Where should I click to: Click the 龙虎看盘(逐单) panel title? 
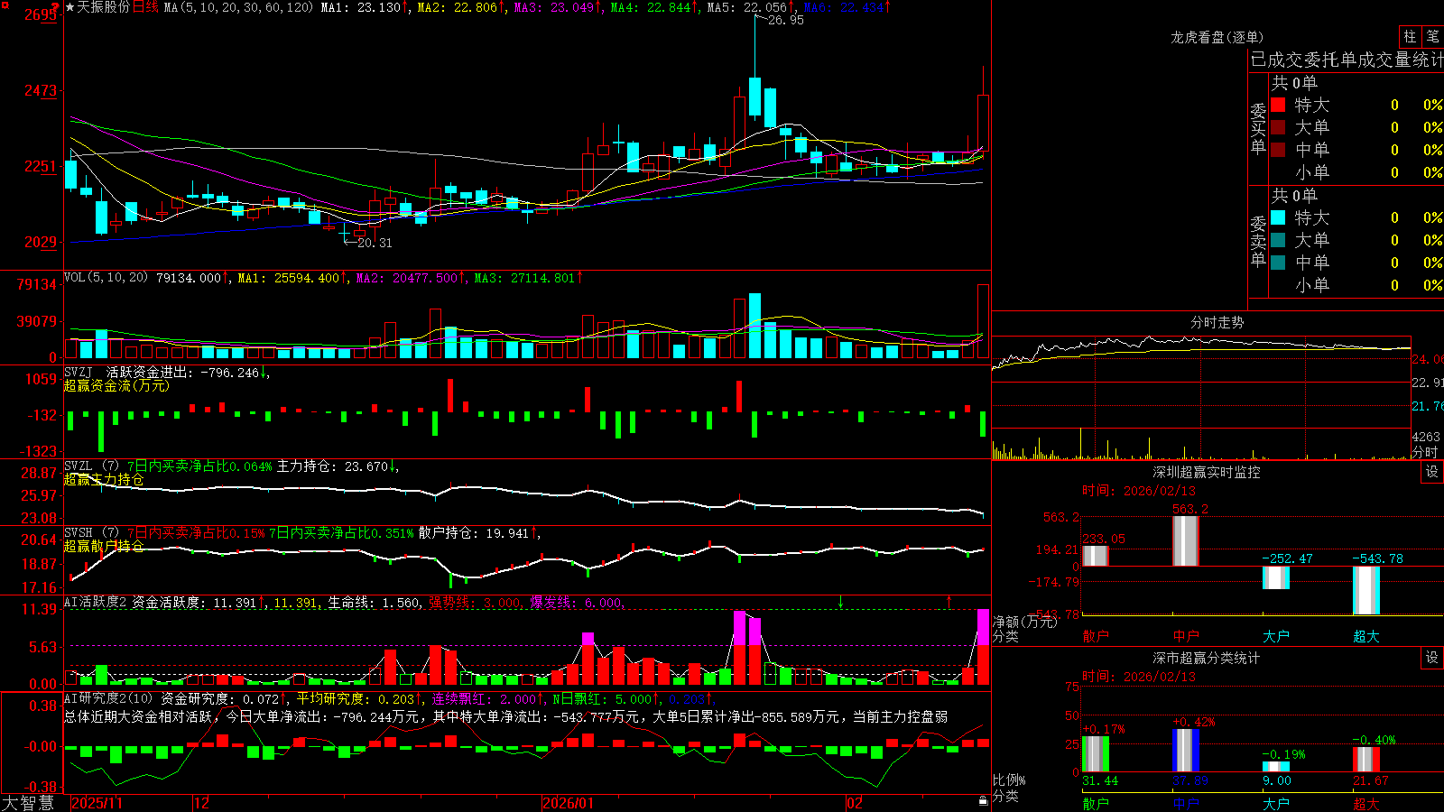tap(1217, 37)
